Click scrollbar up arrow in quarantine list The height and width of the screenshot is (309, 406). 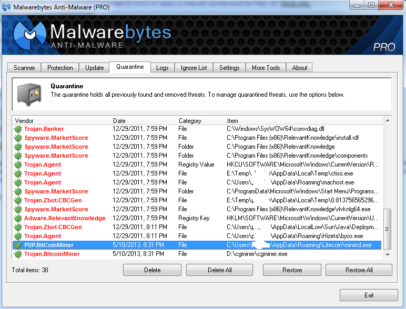(388, 120)
